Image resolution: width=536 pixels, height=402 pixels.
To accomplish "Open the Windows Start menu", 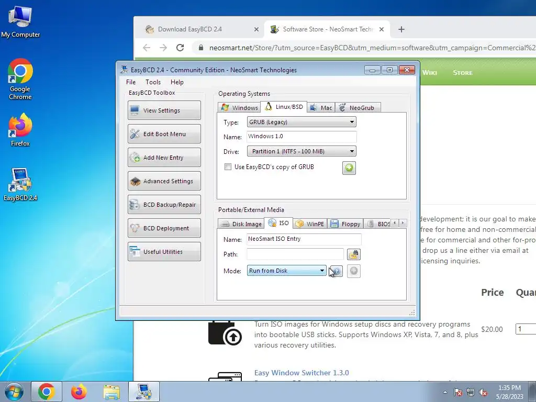I will pyautogui.click(x=14, y=392).
